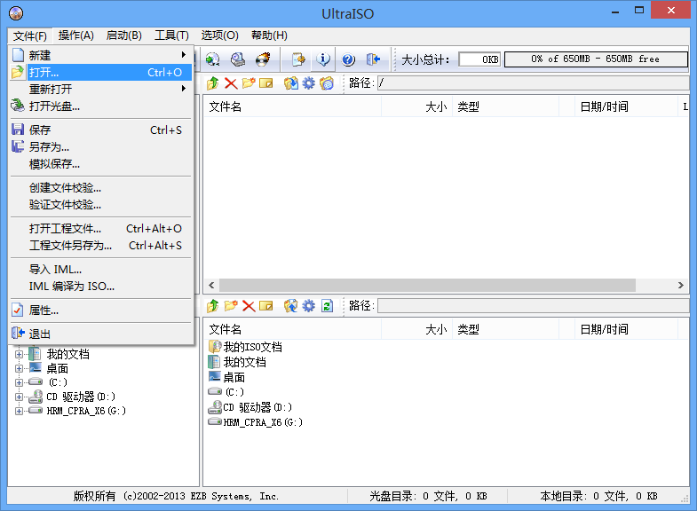Click the local pane path field

pyautogui.click(x=534, y=306)
